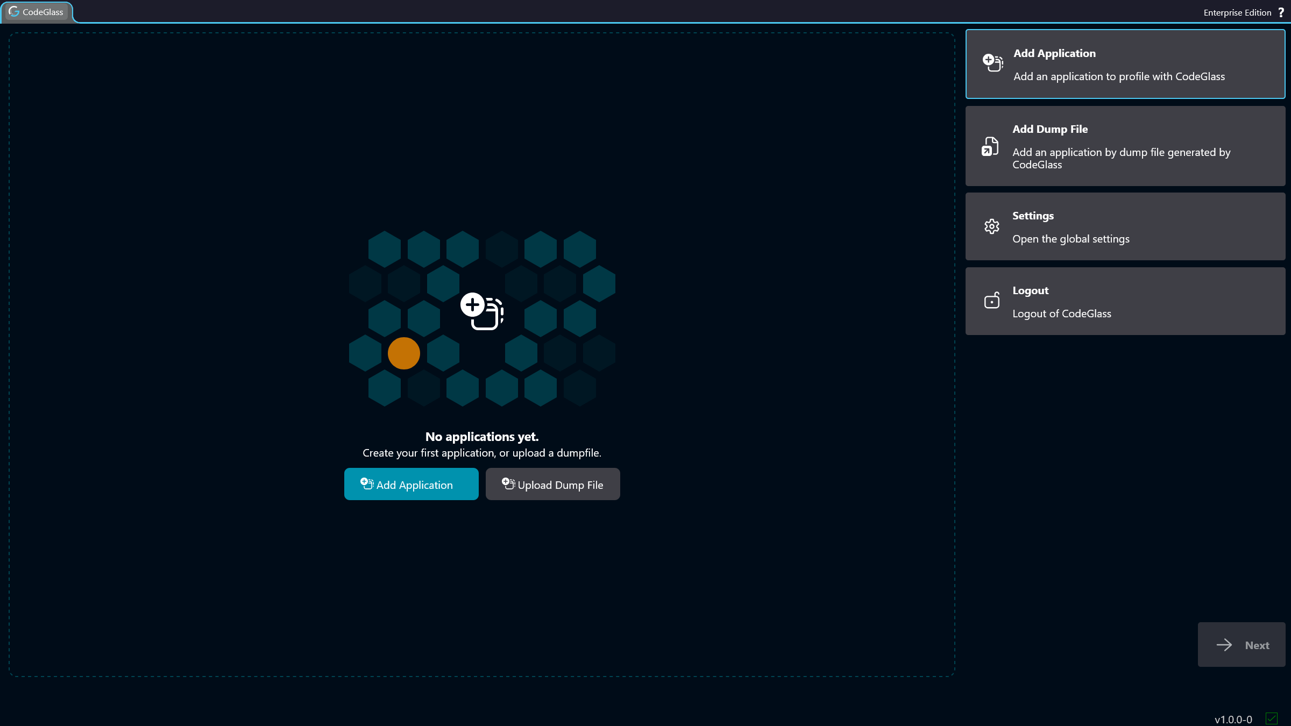Click the CodeGlass logo icon in tab
The width and height of the screenshot is (1291, 726).
[x=14, y=11]
